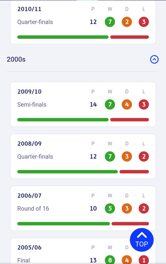Click green wins badge for 2010/11

pos(110,22)
